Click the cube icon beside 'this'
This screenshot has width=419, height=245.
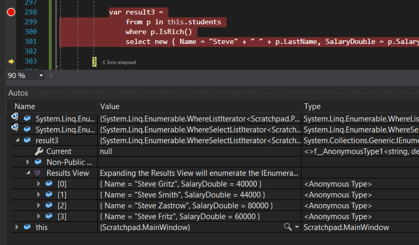27,227
